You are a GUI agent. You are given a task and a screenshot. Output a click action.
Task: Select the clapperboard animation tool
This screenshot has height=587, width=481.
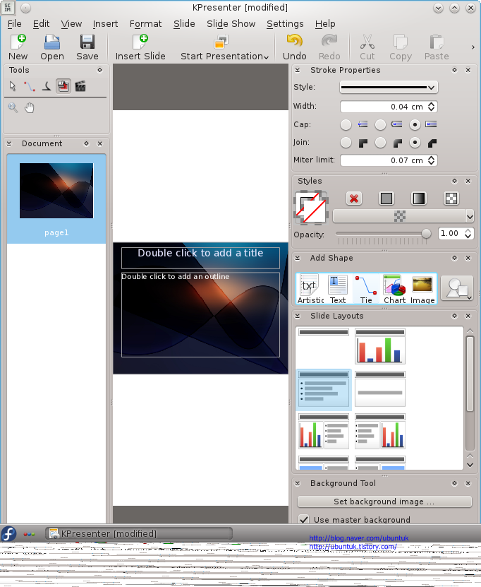[x=80, y=86]
